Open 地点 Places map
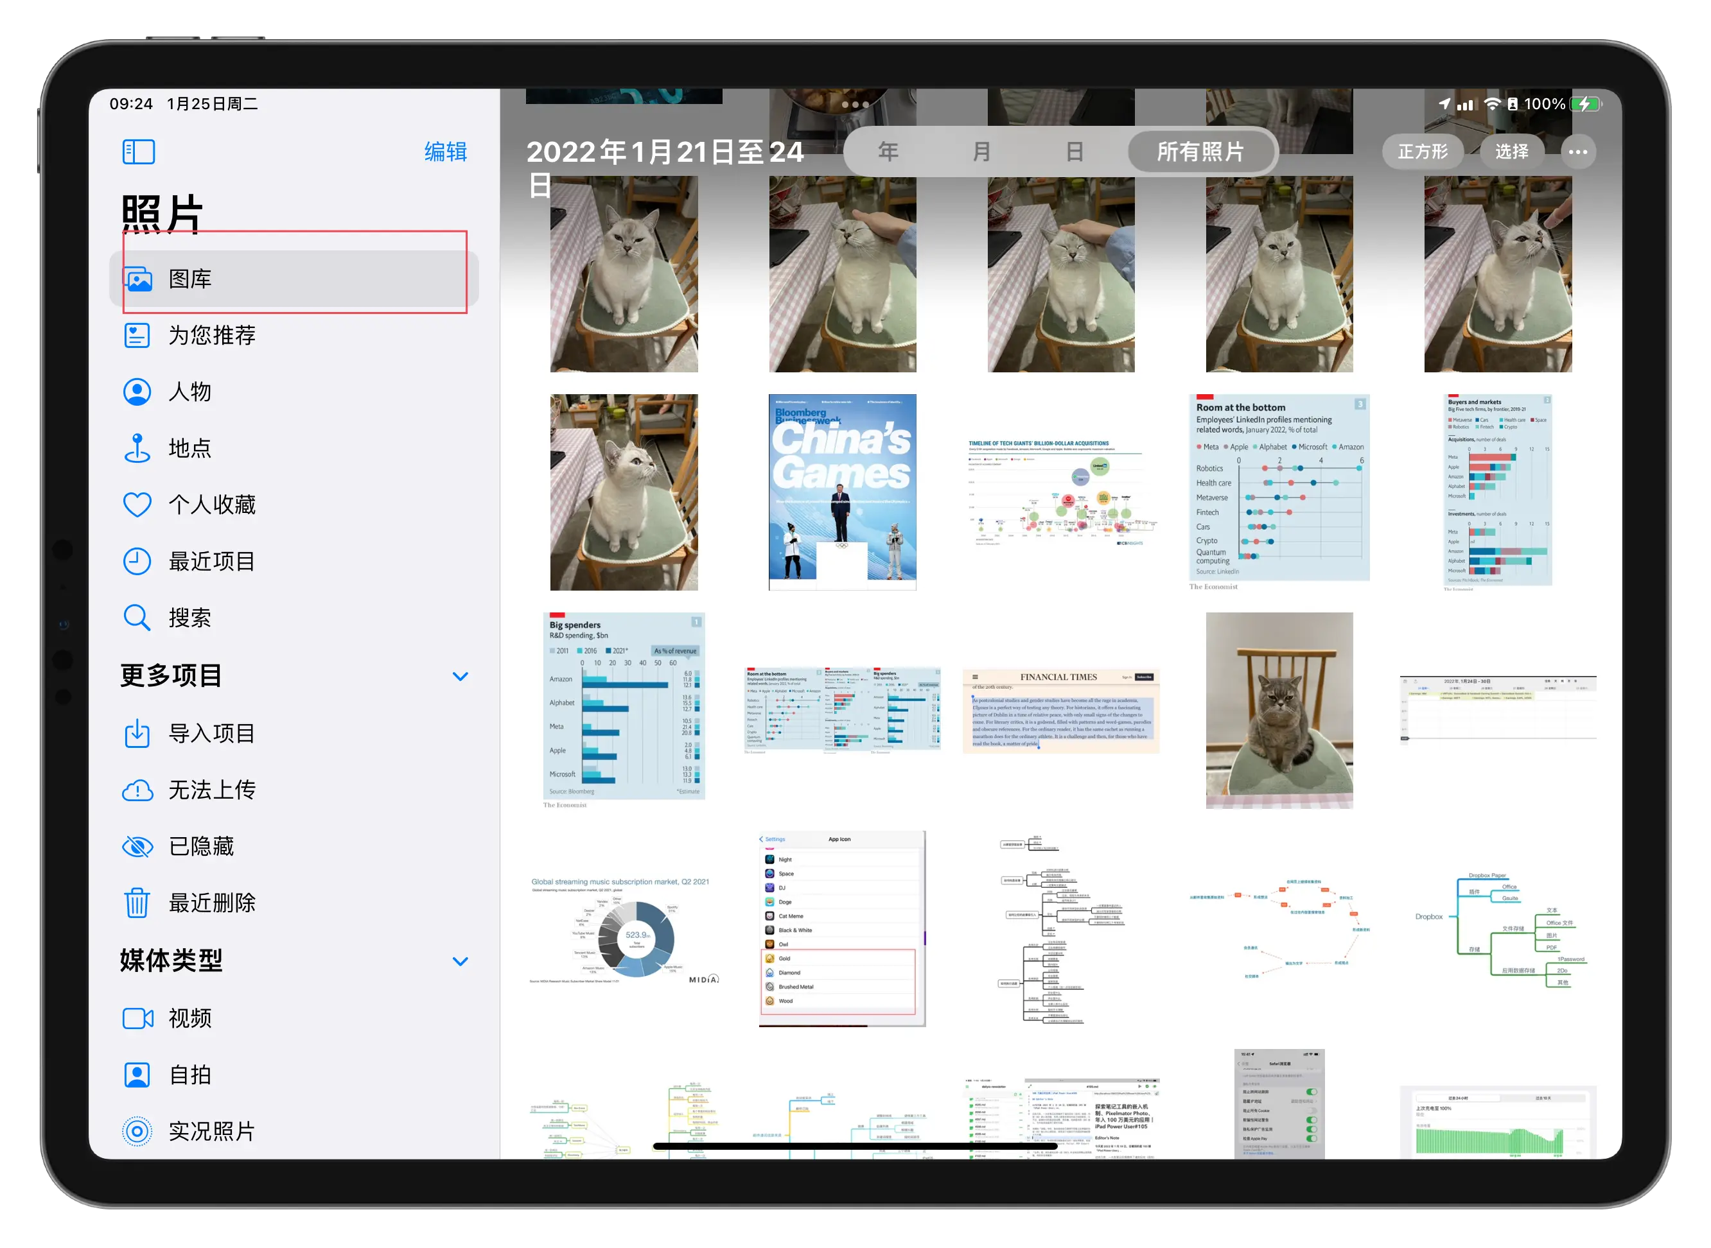1711x1248 pixels. click(x=294, y=448)
